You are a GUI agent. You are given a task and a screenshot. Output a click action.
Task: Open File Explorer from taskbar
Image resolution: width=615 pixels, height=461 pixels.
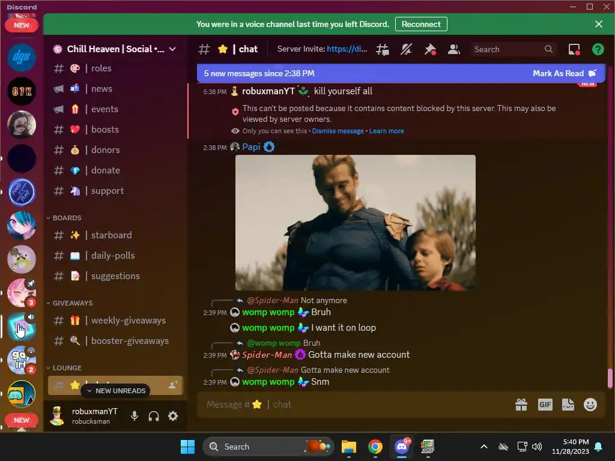(x=349, y=447)
